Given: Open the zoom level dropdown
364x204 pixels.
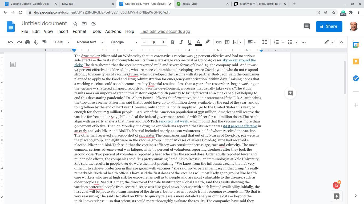Looking at the screenshot, I should (62, 42).
